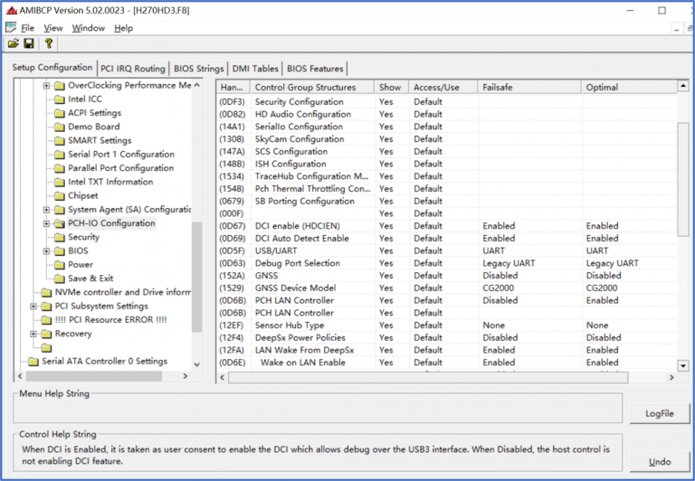The height and width of the screenshot is (481, 695).
Task: Click the settings list vertical scrollbar down arrow
Action: tap(683, 365)
